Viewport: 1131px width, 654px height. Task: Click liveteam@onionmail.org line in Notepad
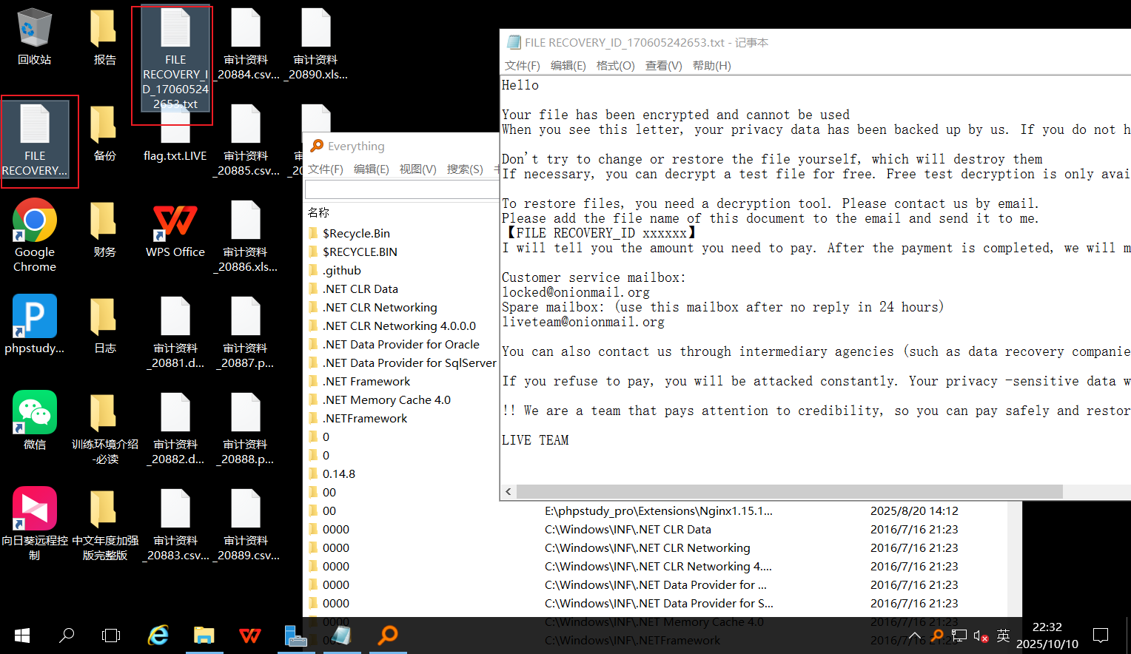pyautogui.click(x=583, y=322)
